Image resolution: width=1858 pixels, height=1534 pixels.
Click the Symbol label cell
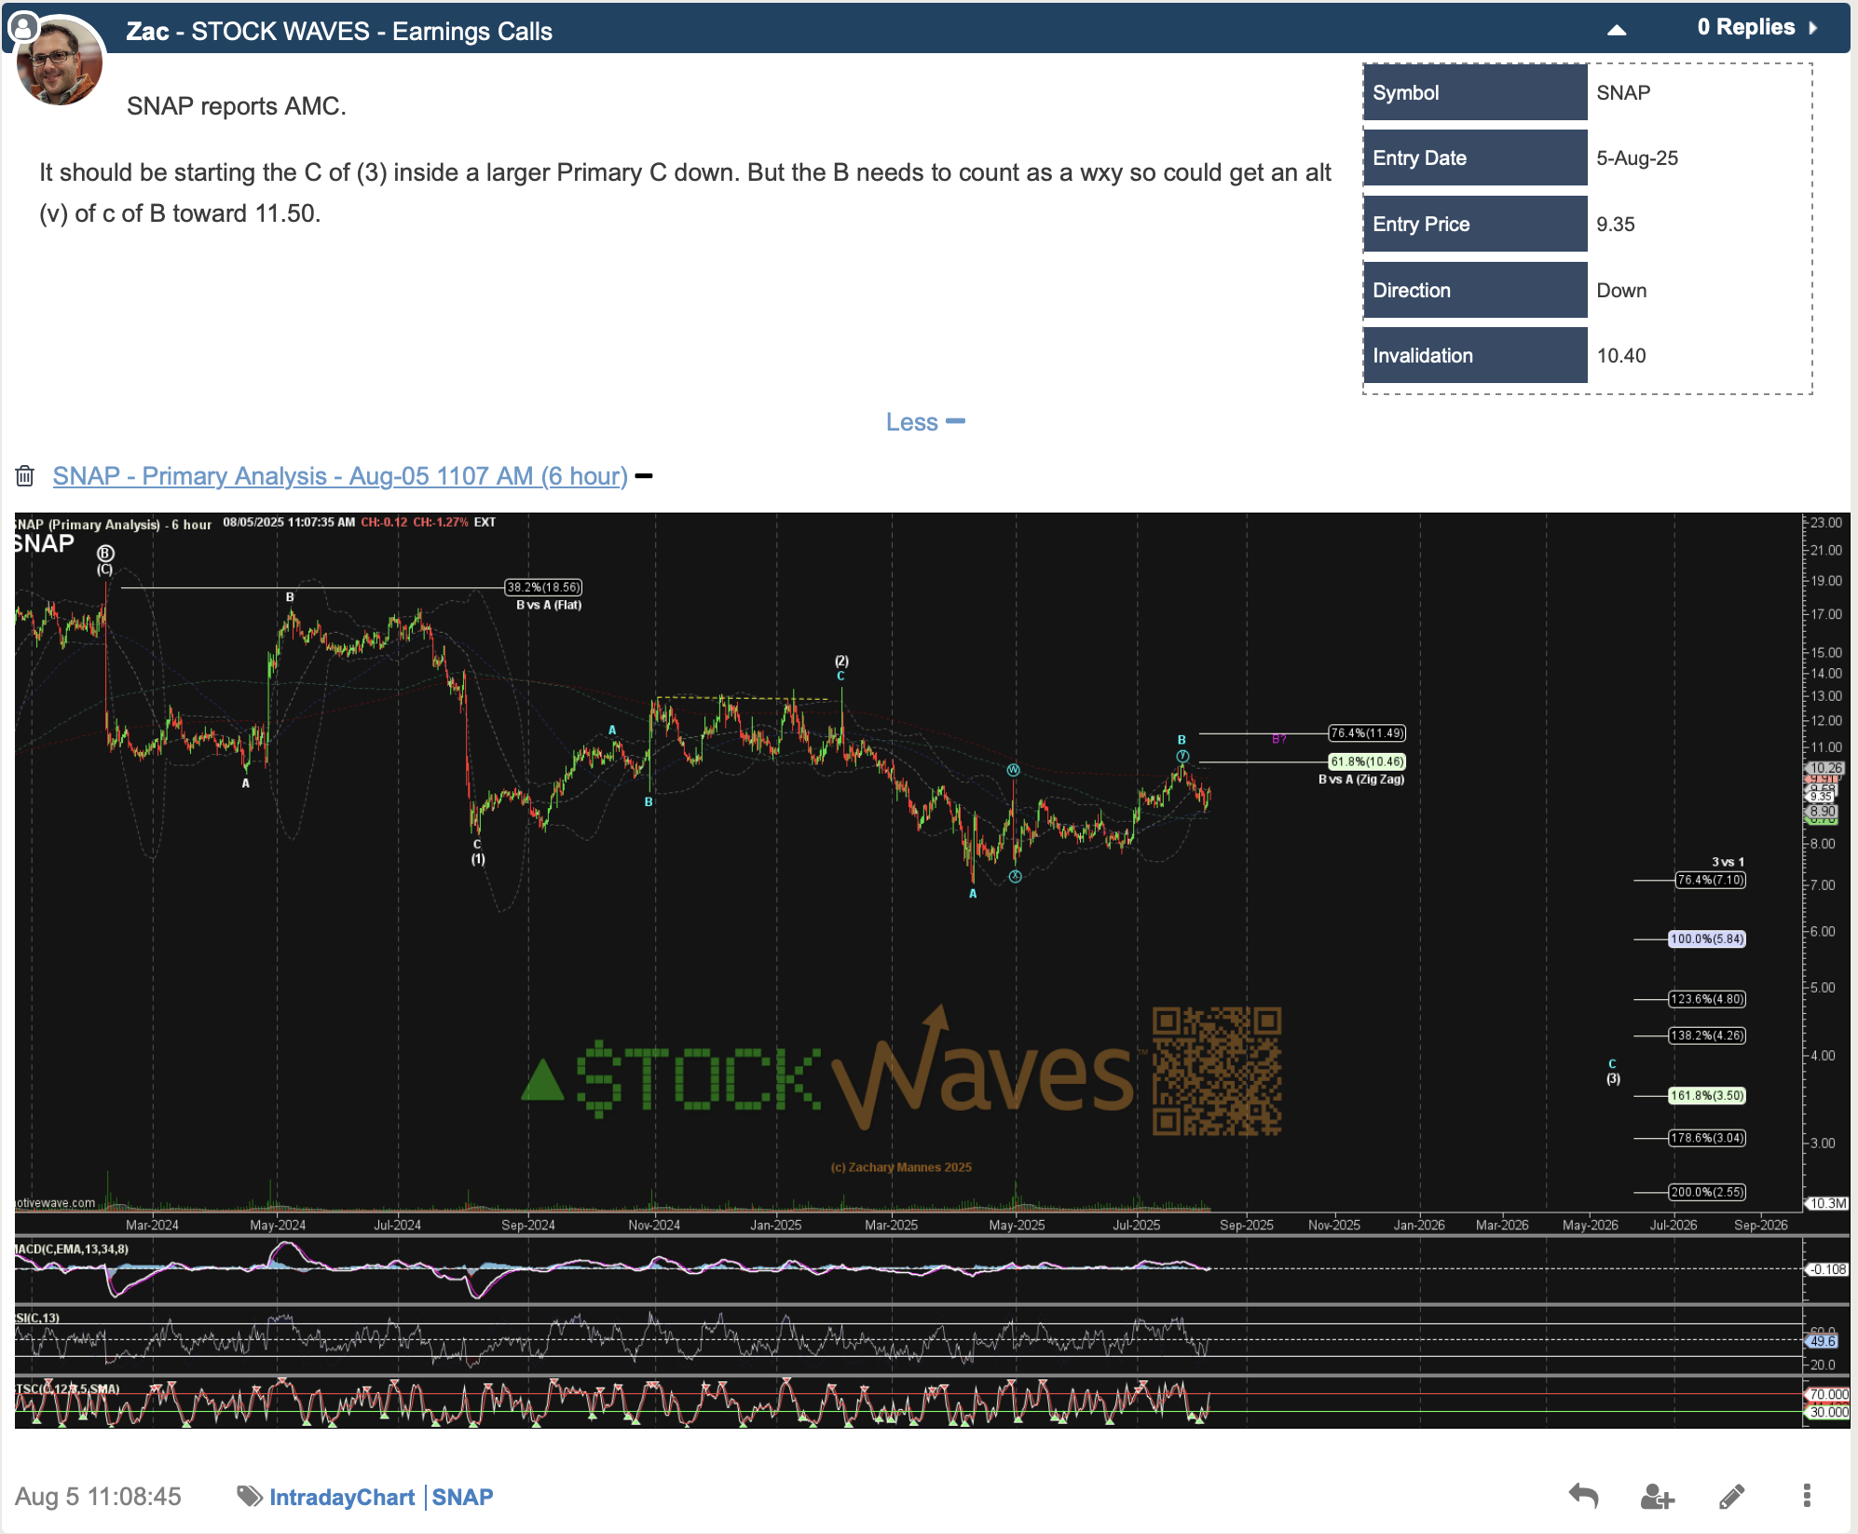1475,92
